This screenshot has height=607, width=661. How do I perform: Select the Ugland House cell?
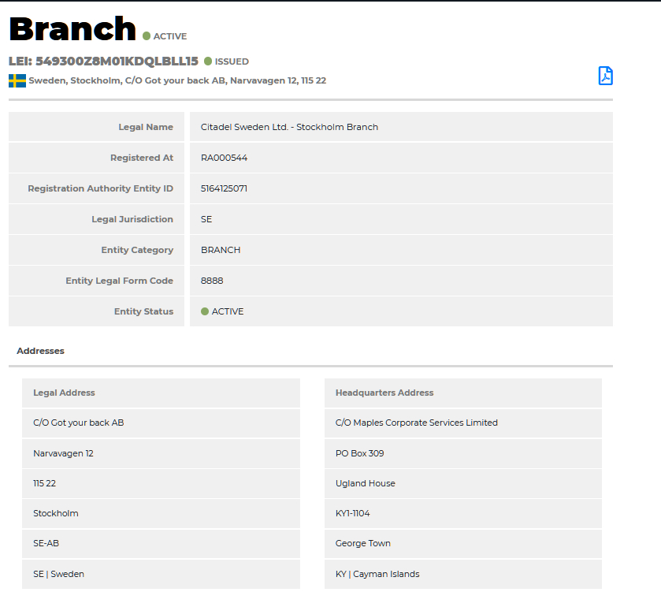[x=463, y=483]
